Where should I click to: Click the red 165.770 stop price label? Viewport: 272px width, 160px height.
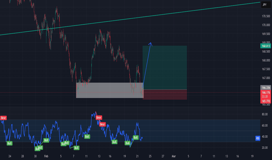pyautogui.click(x=266, y=101)
